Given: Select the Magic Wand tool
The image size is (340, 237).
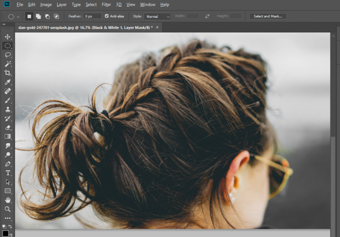Looking at the screenshot, I should pos(8,64).
